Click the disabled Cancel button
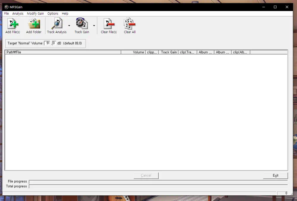This screenshot has width=297, height=201. pos(146,175)
